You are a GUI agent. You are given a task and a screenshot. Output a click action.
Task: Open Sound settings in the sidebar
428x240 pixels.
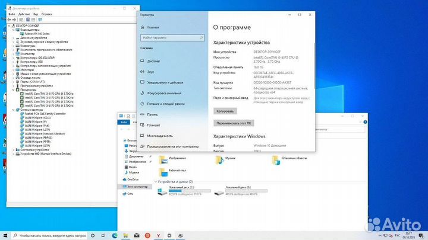pos(151,72)
